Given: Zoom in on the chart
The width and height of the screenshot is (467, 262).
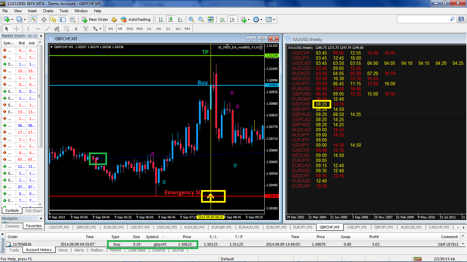Looking at the screenshot, I should pos(191,19).
